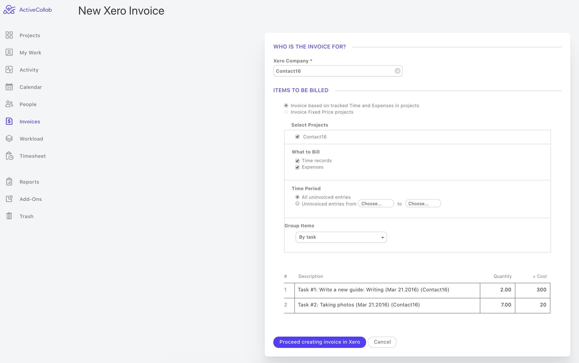Viewport: 579px width, 363px height.
Task: Open the Trash label in sidebar
Action: (x=26, y=216)
